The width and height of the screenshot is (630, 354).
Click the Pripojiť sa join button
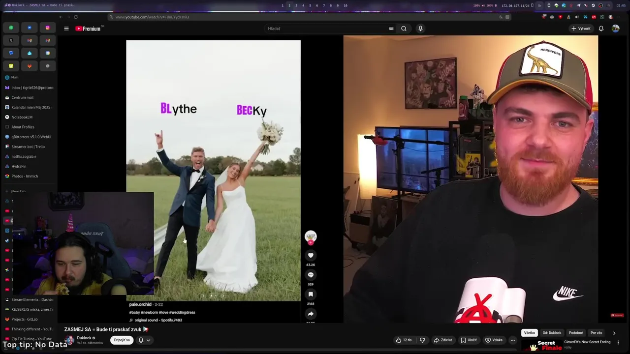(x=122, y=340)
